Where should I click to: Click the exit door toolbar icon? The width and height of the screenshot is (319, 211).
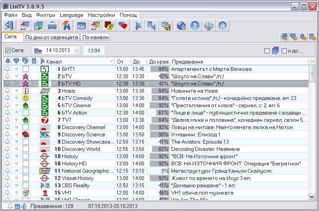9,26
